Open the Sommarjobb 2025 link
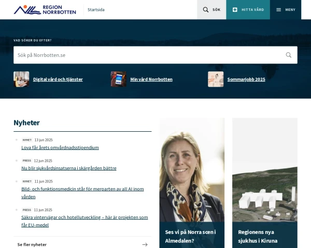Image resolution: width=311 pixels, height=248 pixels. pos(246,79)
